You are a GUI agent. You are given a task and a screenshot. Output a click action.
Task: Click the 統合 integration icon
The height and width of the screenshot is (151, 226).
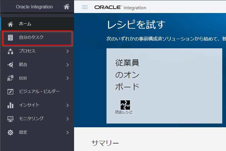pos(10,65)
